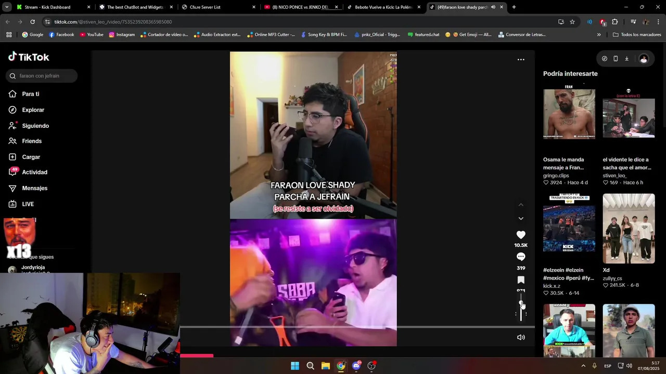Open the kick.x.z elzeein video thumbnail

click(x=569, y=229)
